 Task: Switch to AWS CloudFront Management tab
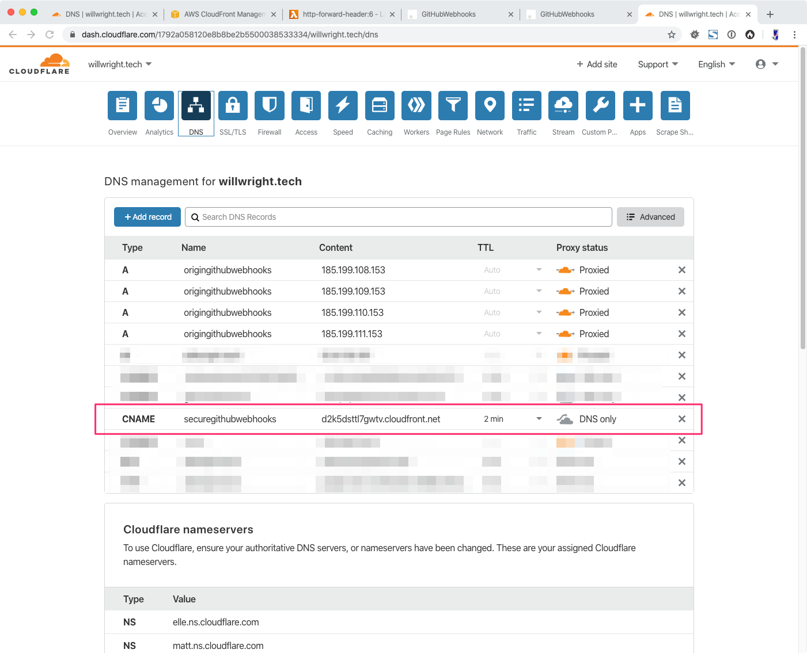(223, 14)
